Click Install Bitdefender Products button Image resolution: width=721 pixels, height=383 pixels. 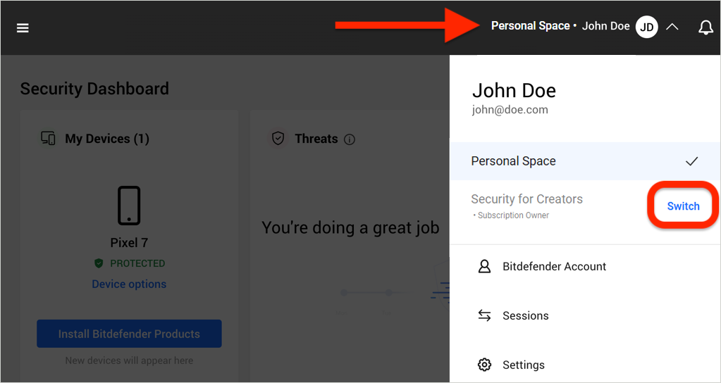point(129,334)
